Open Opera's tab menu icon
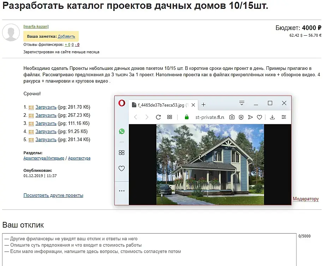This screenshot has width=329, height=266. (242, 103)
